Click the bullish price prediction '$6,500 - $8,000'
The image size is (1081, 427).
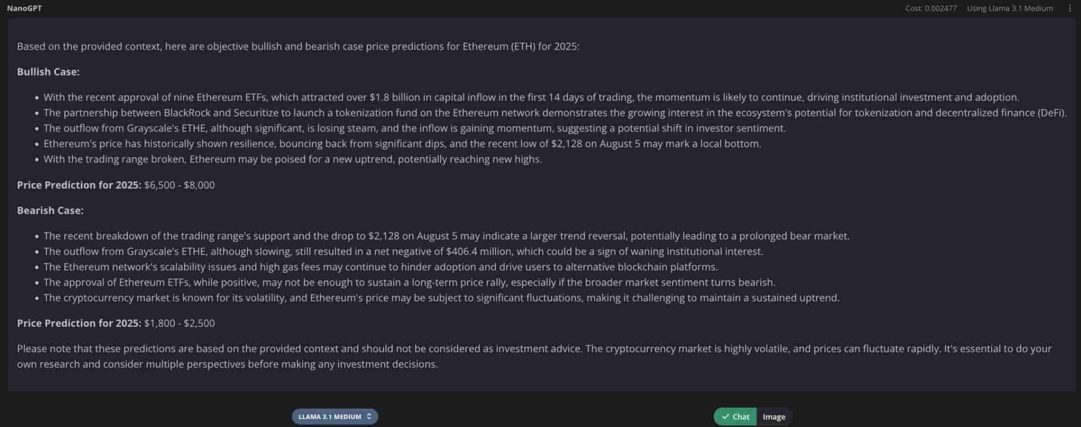[x=179, y=185]
